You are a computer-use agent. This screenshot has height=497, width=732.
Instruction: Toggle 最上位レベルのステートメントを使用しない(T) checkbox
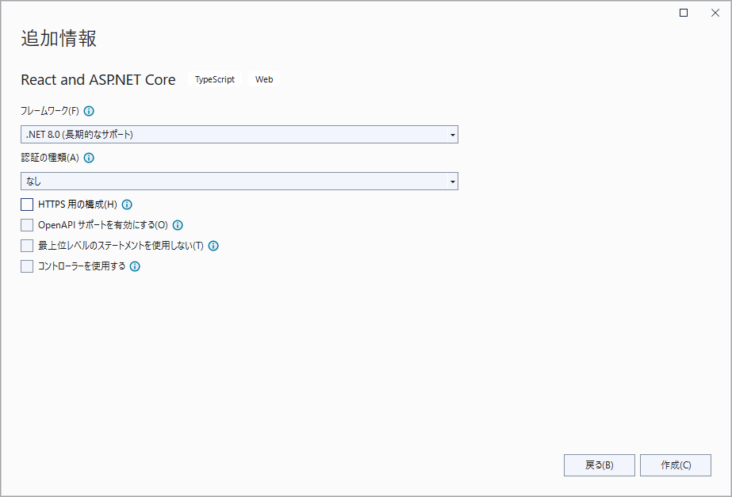pyautogui.click(x=27, y=246)
